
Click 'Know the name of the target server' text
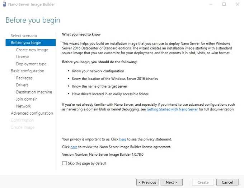[100, 86]
